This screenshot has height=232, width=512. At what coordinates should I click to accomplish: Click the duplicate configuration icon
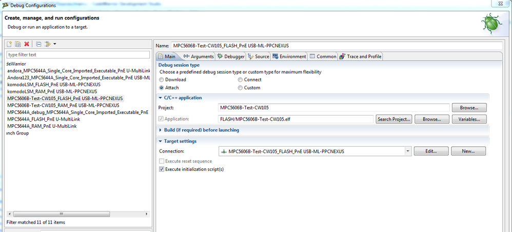tap(17, 44)
